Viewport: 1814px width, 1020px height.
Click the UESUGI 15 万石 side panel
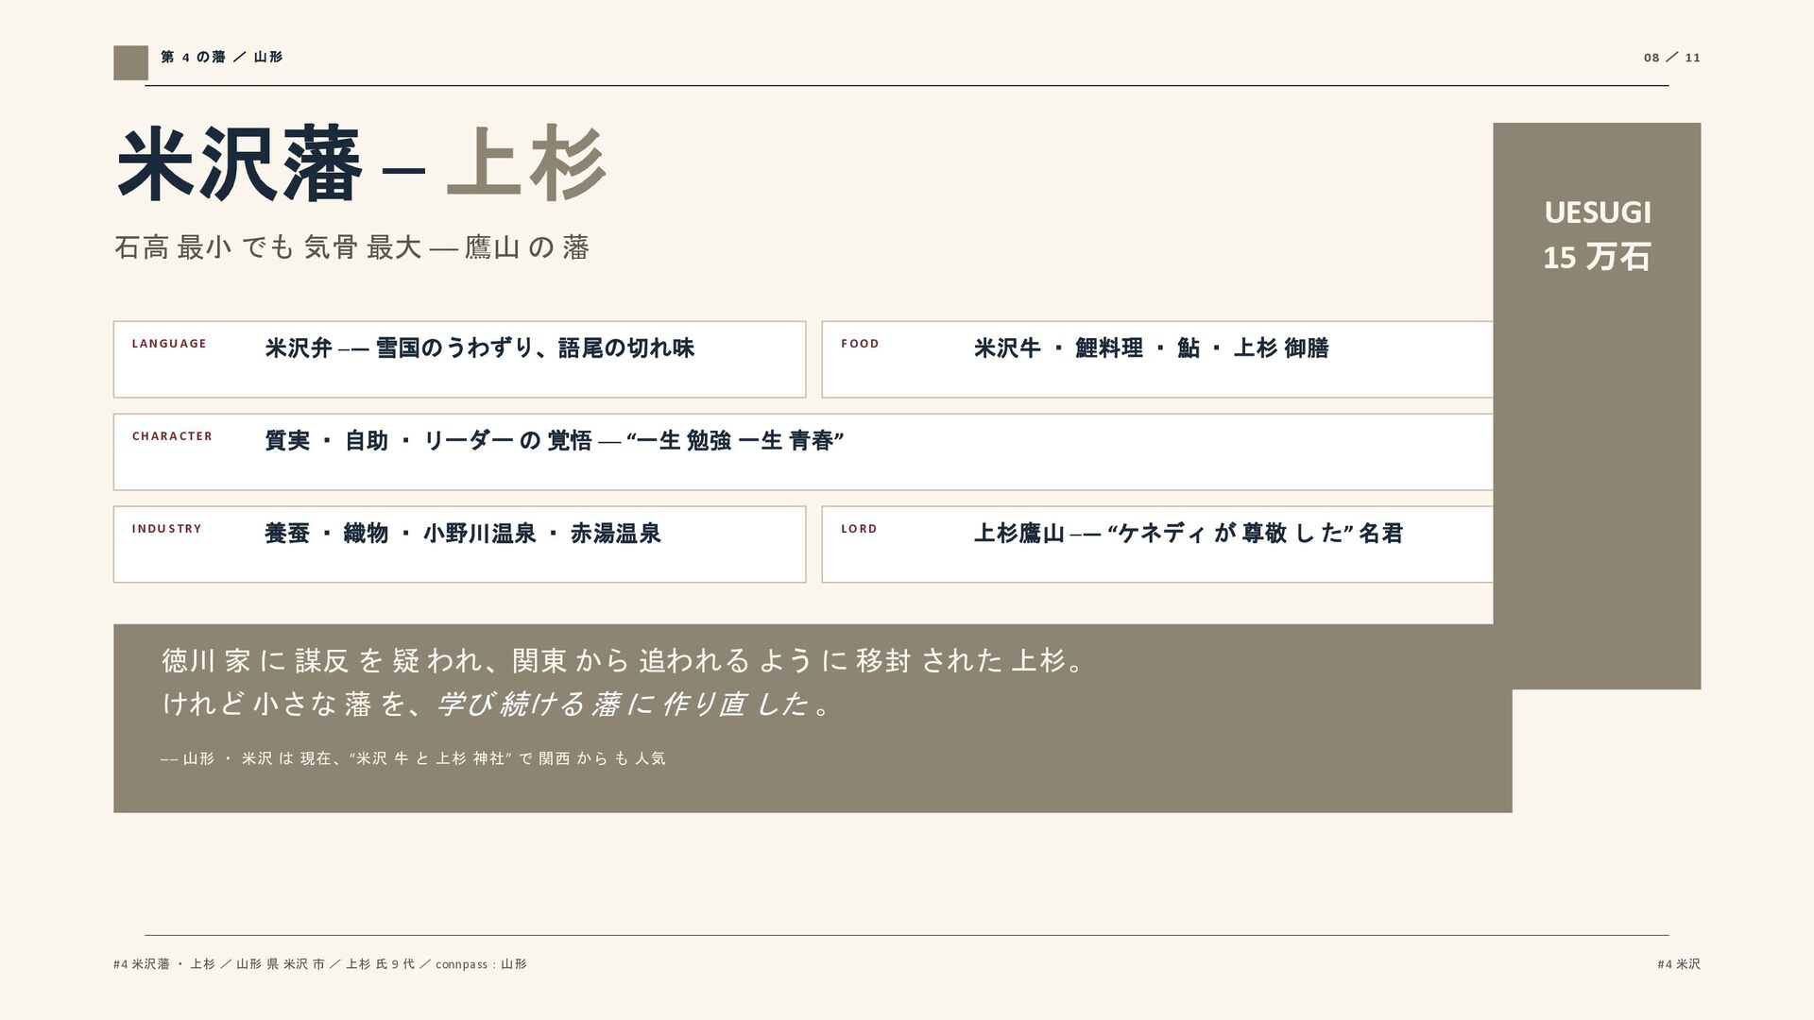point(1597,406)
